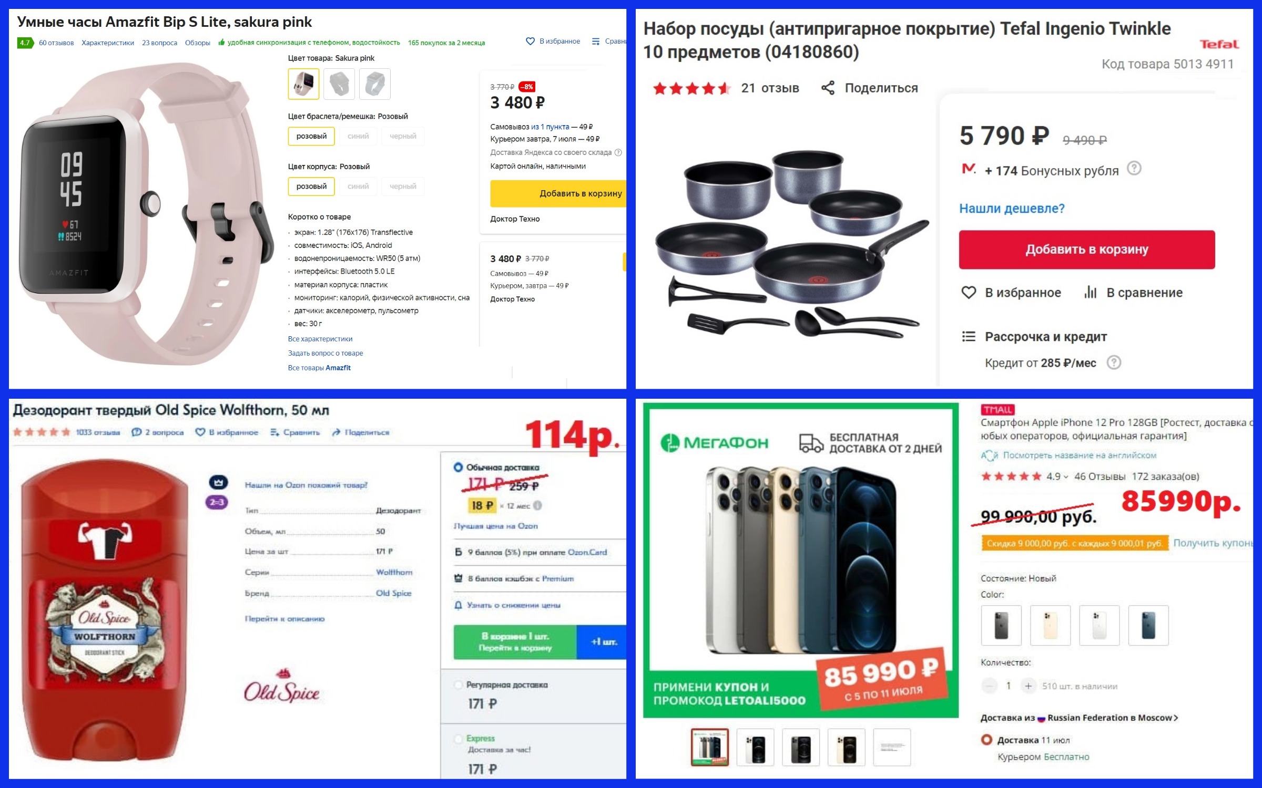
Task: Click the heart icon next to 'В избранное' on Amazfit page
Action: (530, 41)
